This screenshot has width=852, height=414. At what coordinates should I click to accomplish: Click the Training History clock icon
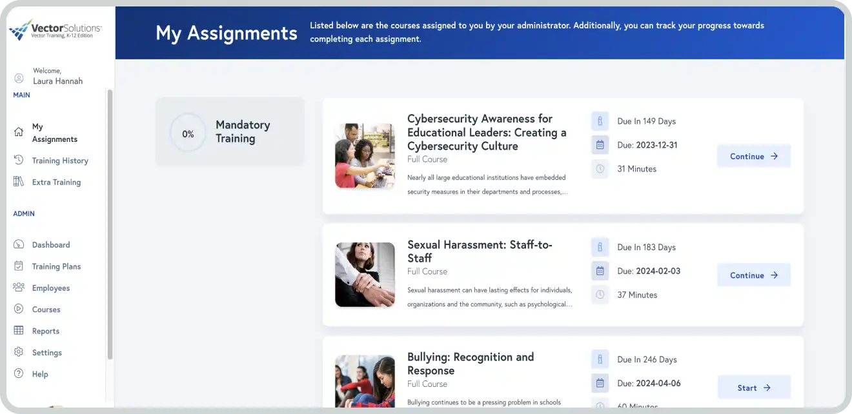pyautogui.click(x=19, y=161)
